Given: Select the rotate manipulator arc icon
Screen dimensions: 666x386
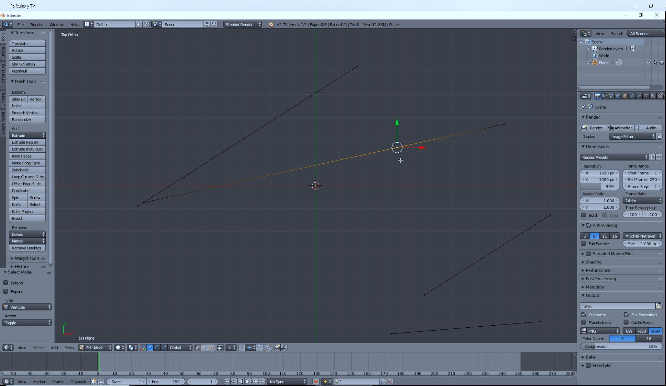Looking at the screenshot, I should tap(157, 348).
